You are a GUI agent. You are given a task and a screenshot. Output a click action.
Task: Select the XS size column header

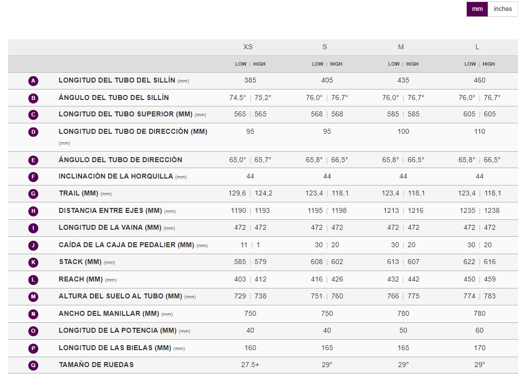pos(248,47)
